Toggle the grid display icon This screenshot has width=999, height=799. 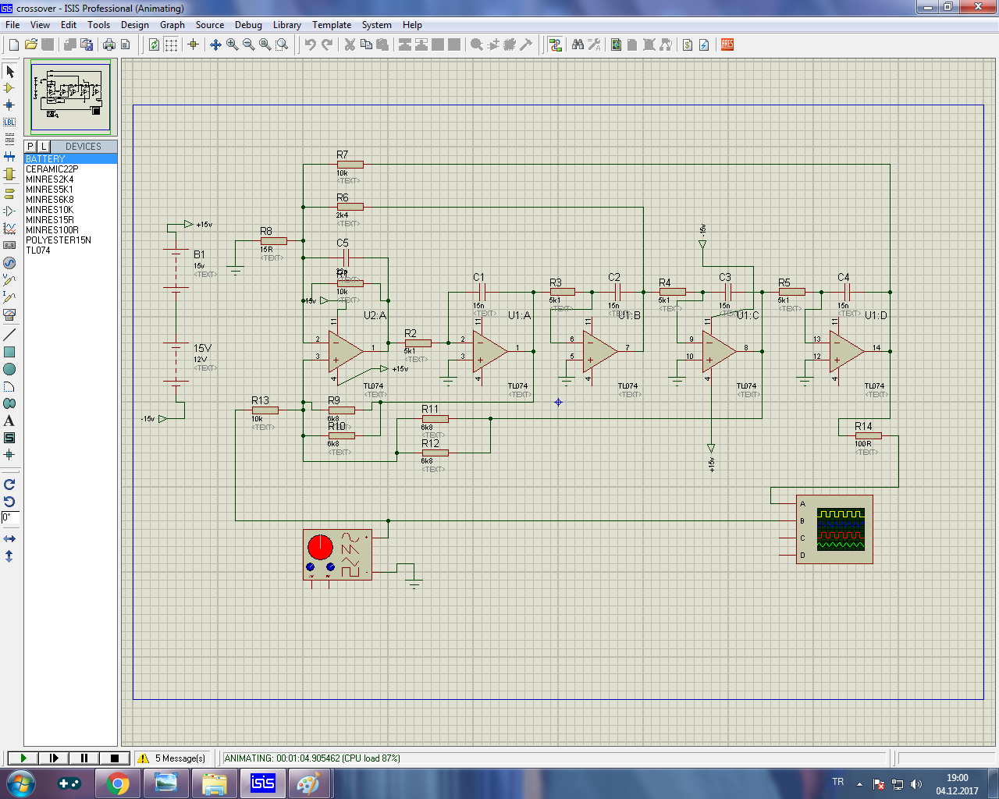[171, 44]
